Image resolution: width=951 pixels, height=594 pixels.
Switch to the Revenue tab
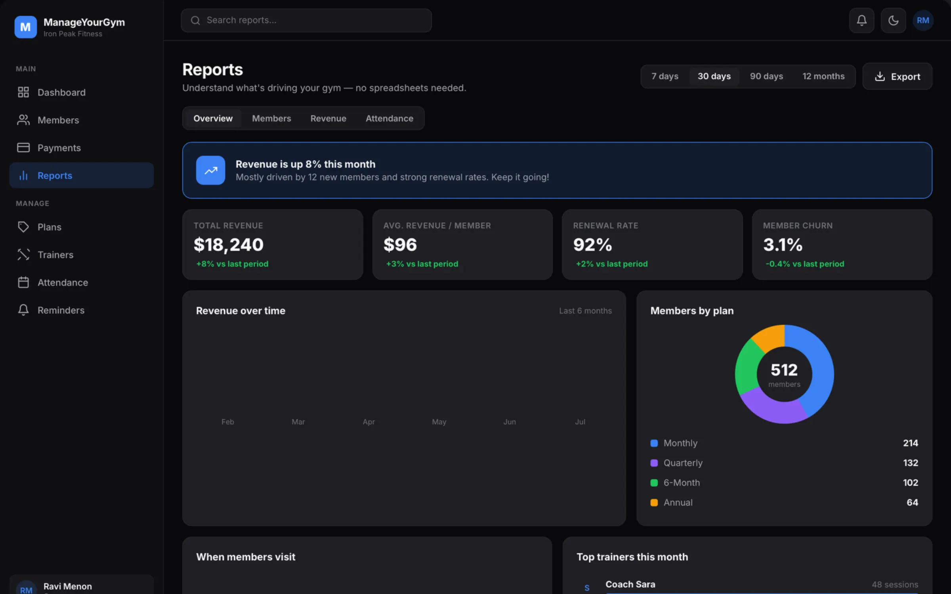tap(328, 118)
